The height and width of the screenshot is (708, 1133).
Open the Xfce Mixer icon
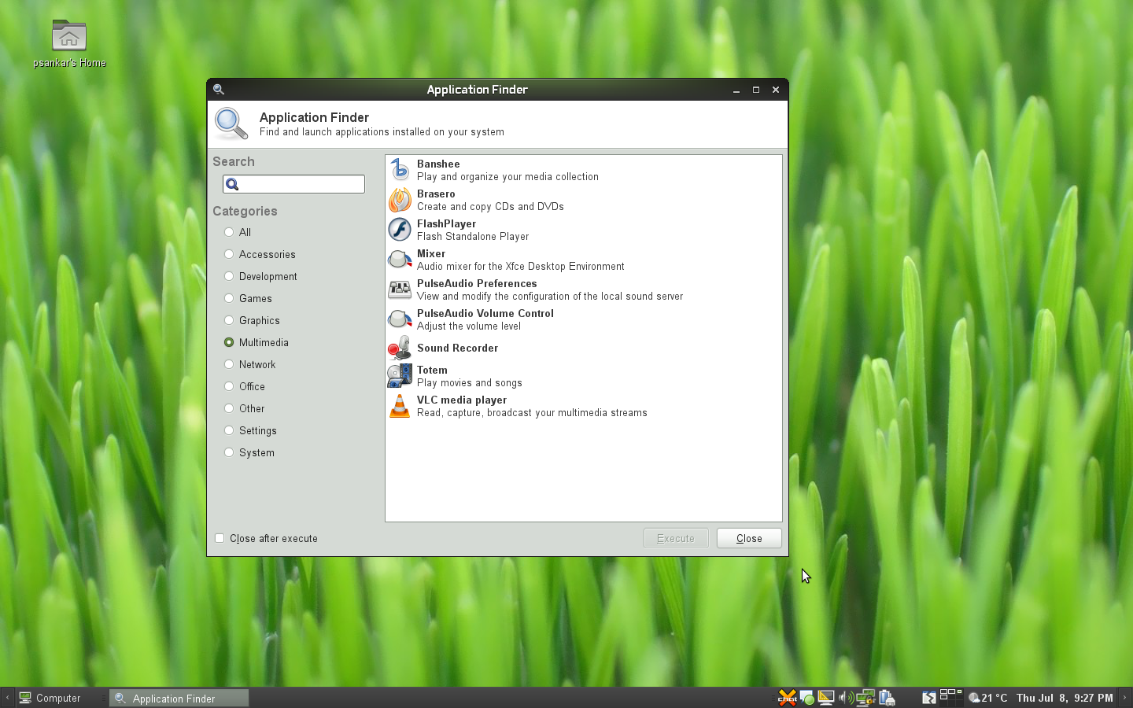pos(399,259)
